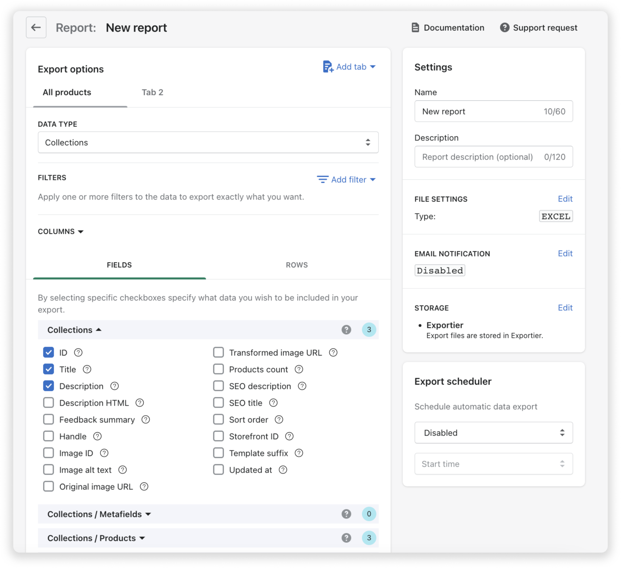Enable the SEO title field

pos(218,402)
